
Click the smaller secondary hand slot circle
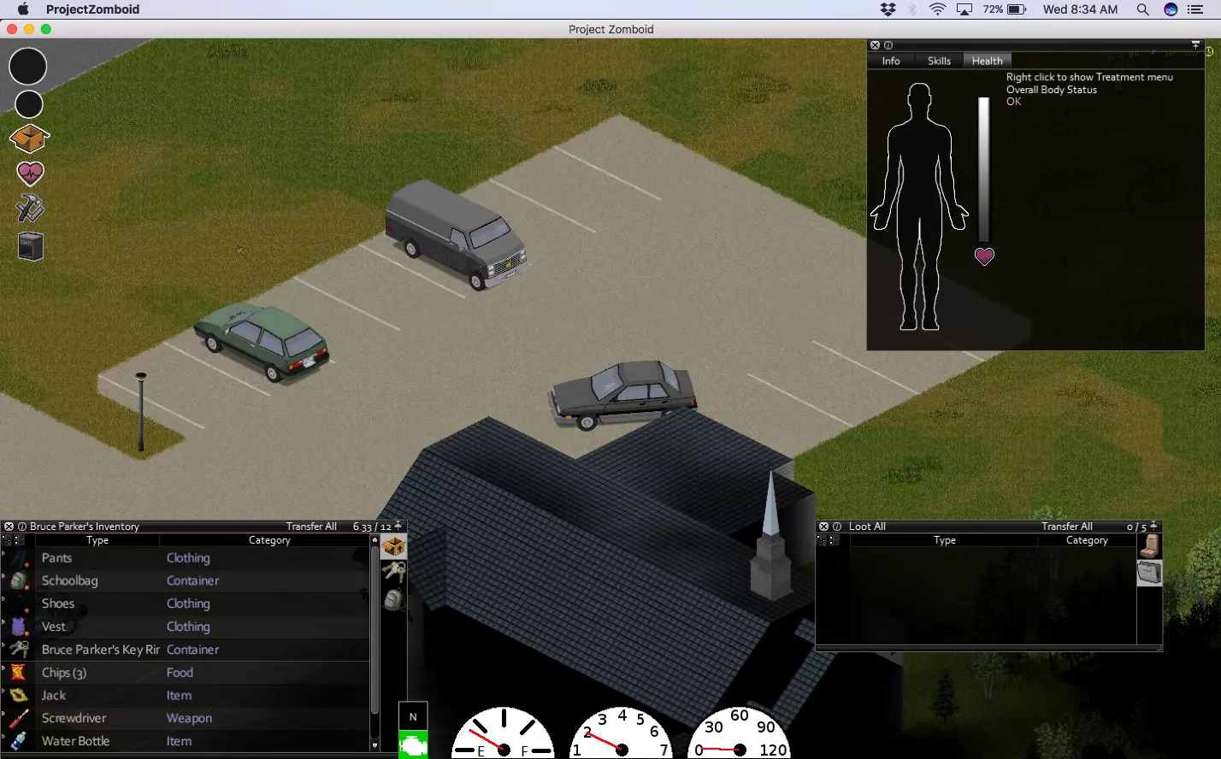click(x=29, y=104)
